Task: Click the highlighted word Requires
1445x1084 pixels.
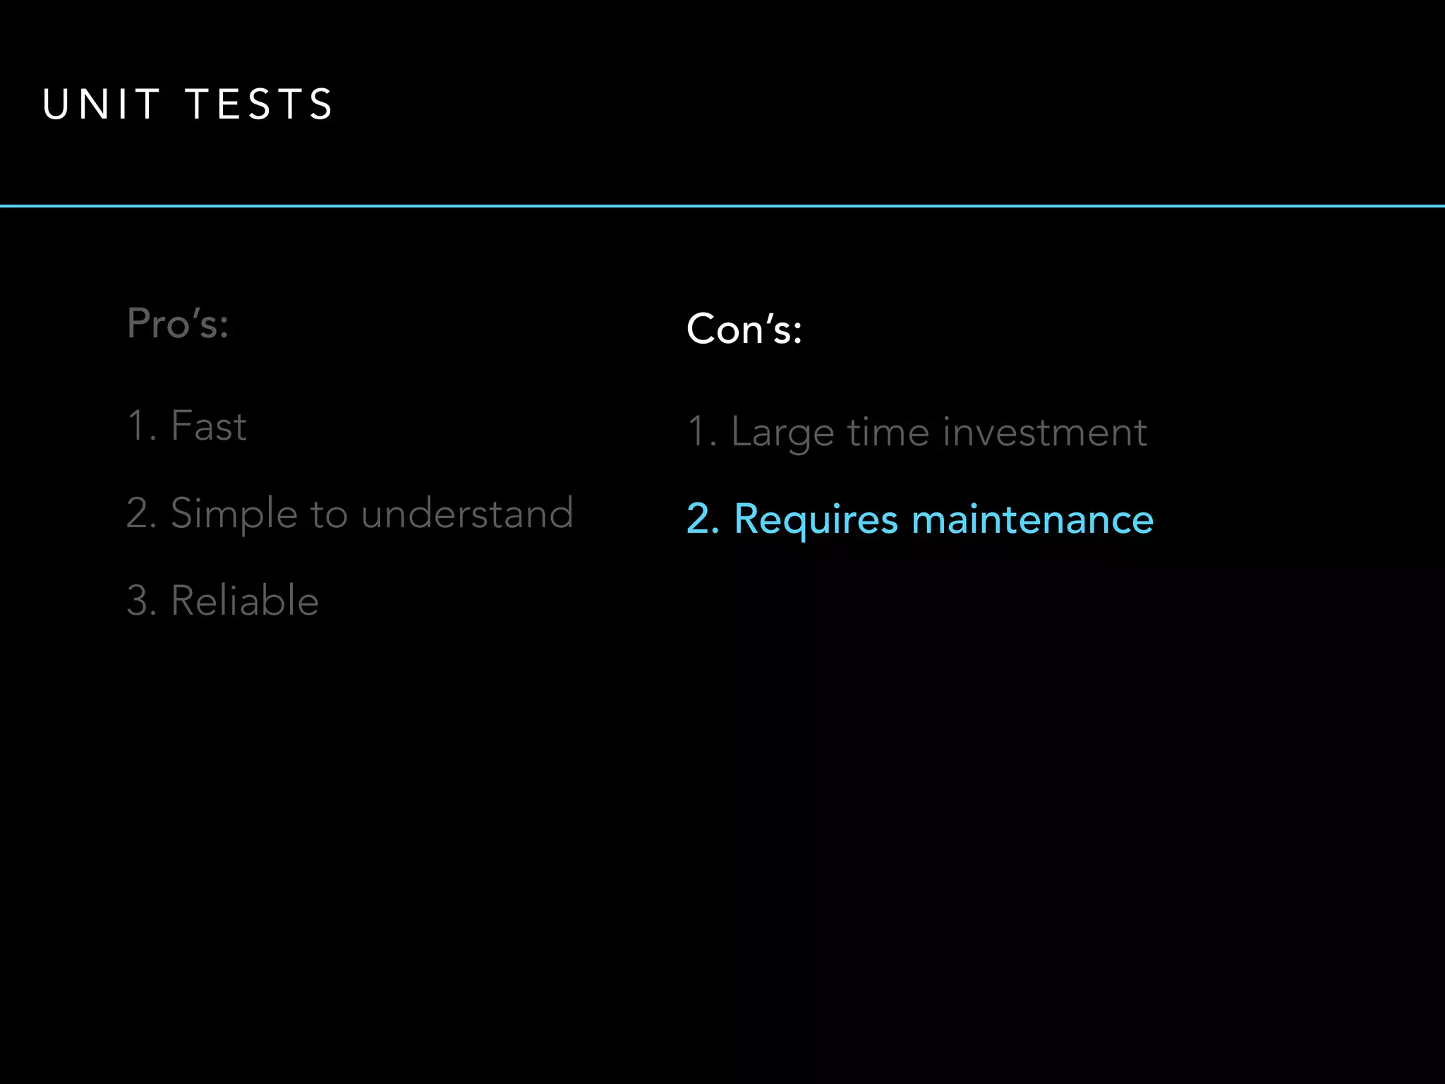Action: (816, 521)
